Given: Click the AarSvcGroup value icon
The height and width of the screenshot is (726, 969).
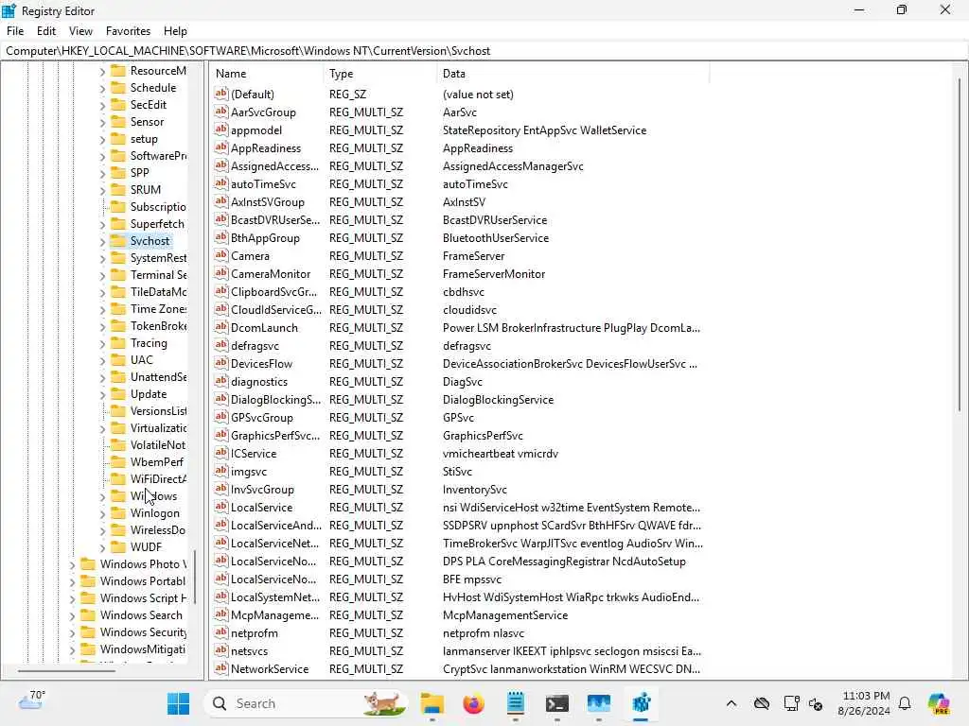Looking at the screenshot, I should [x=220, y=112].
